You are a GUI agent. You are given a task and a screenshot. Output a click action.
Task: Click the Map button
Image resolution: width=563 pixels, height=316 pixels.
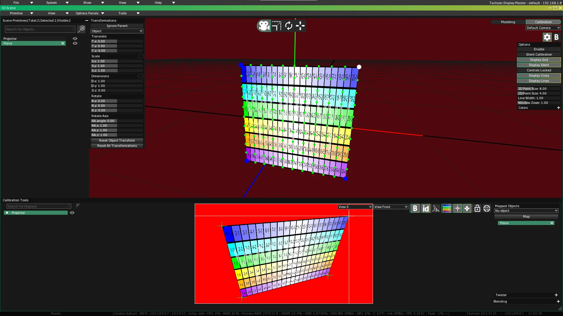coord(526,217)
